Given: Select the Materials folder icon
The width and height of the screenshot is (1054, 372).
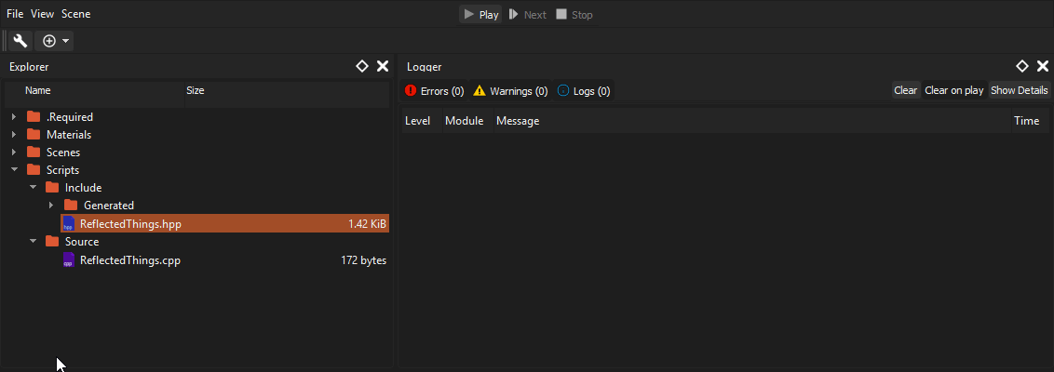Looking at the screenshot, I should pos(34,134).
